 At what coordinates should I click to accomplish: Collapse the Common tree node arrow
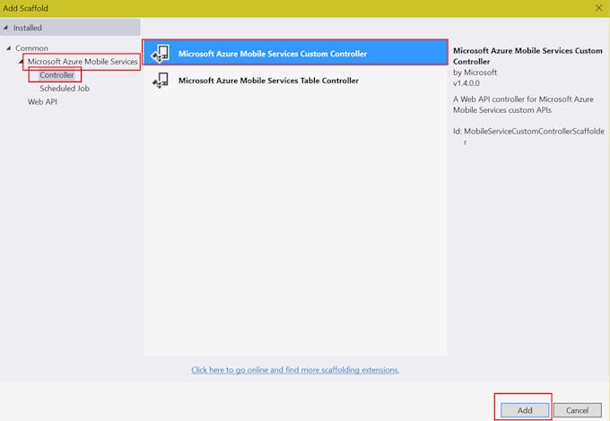(x=9, y=48)
